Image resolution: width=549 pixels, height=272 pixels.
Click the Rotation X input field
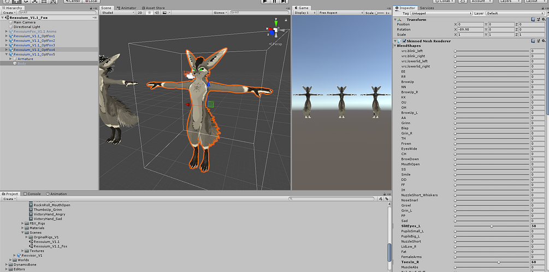coord(470,29)
